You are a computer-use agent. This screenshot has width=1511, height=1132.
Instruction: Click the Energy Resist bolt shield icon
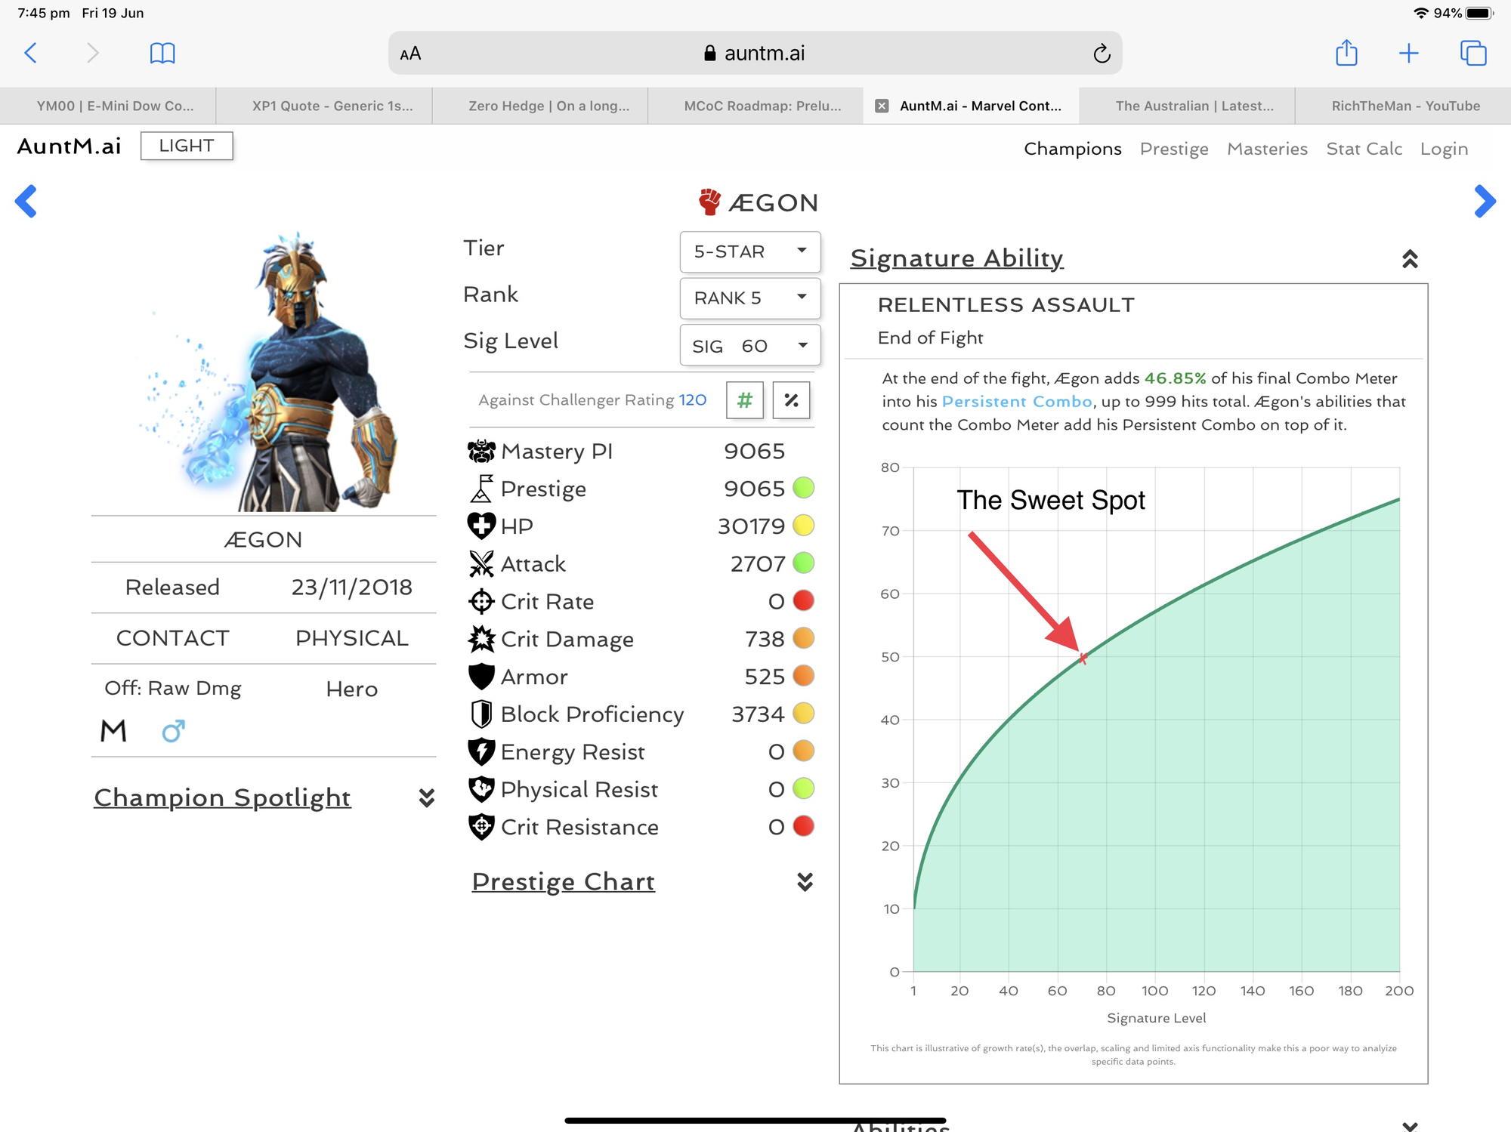coord(481,751)
